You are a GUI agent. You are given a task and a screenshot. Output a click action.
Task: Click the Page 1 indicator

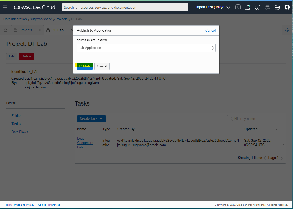pyautogui.click(x=273, y=158)
